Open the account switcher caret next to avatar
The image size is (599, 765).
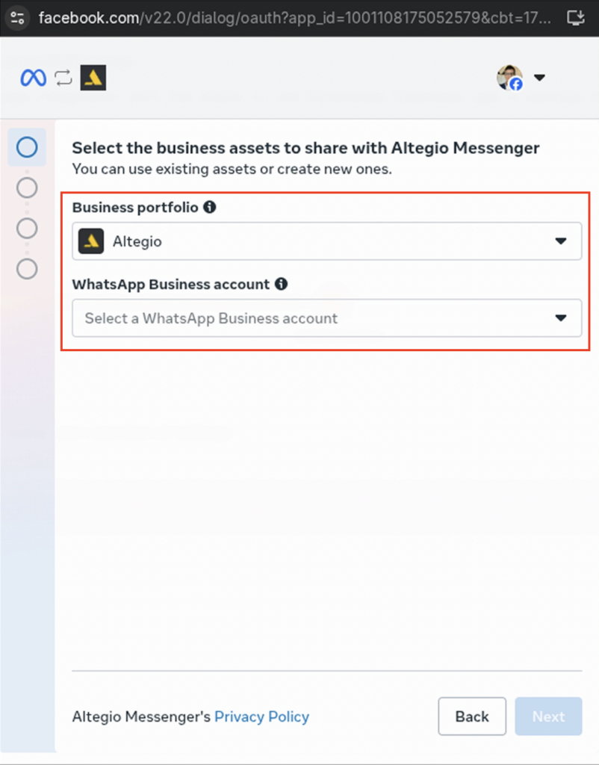pos(539,78)
